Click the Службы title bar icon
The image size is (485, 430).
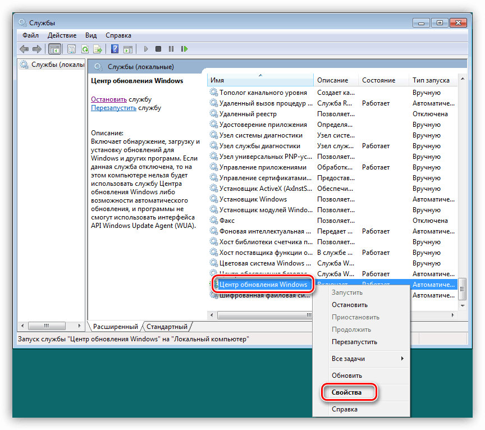click(x=22, y=22)
